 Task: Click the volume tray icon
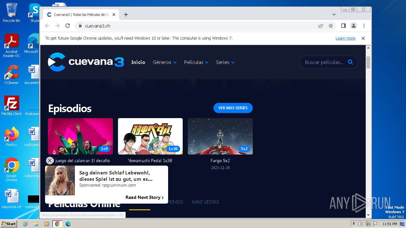tap(361, 224)
